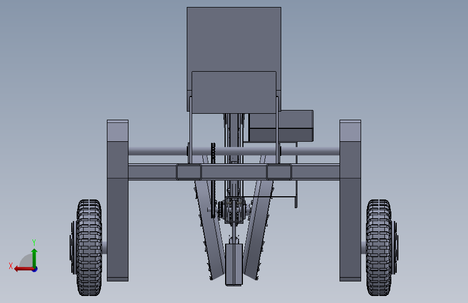Click the blue Z axis dot of triad

tap(35, 270)
